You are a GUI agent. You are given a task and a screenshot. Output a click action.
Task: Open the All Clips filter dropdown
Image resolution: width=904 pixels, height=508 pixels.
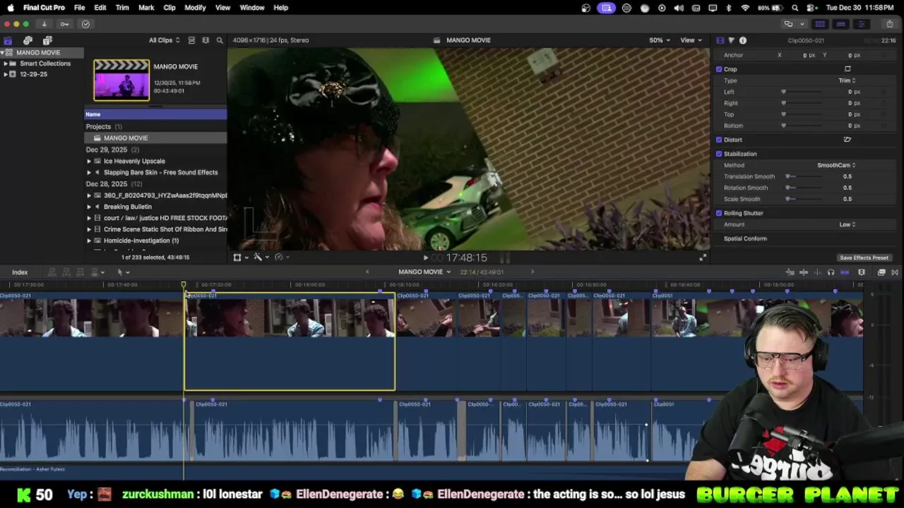[x=164, y=40]
